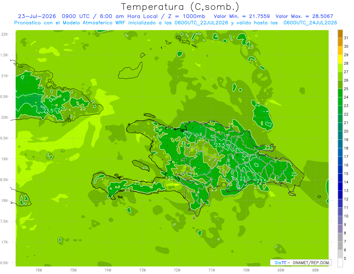Click the green color band between 24 and 25

click(340, 93)
